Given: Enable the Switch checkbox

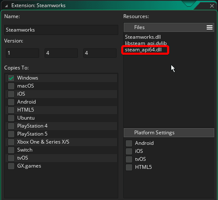Looking at the screenshot, I should pyautogui.click(x=11, y=150).
